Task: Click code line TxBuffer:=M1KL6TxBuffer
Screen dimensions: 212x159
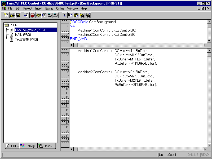Action: click(x=135, y=59)
